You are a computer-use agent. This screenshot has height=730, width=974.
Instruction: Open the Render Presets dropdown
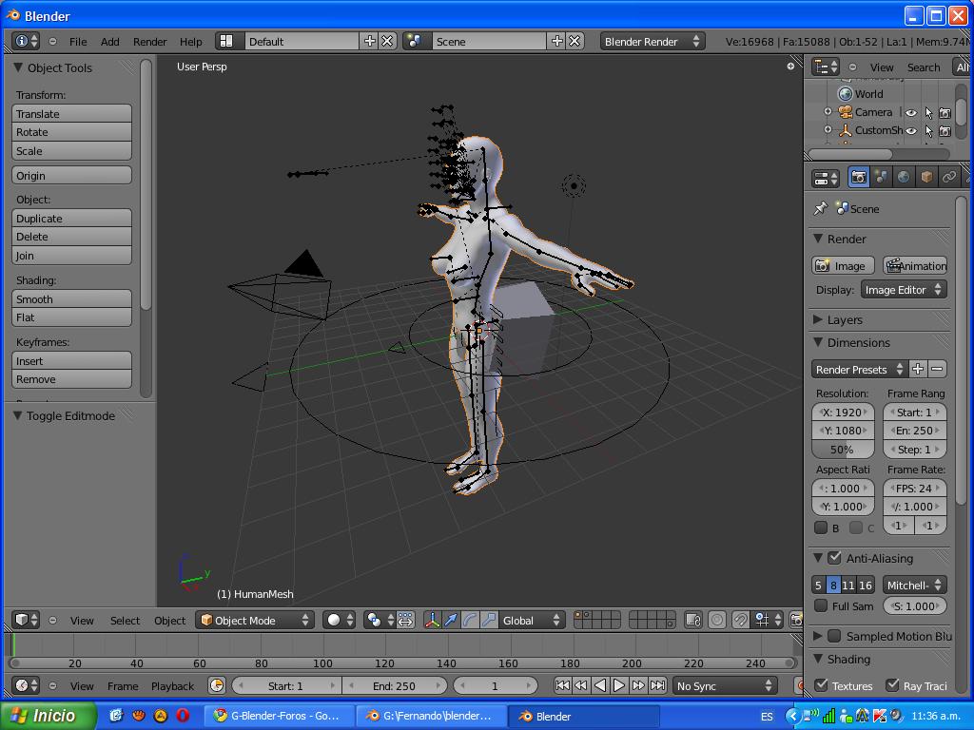point(859,369)
